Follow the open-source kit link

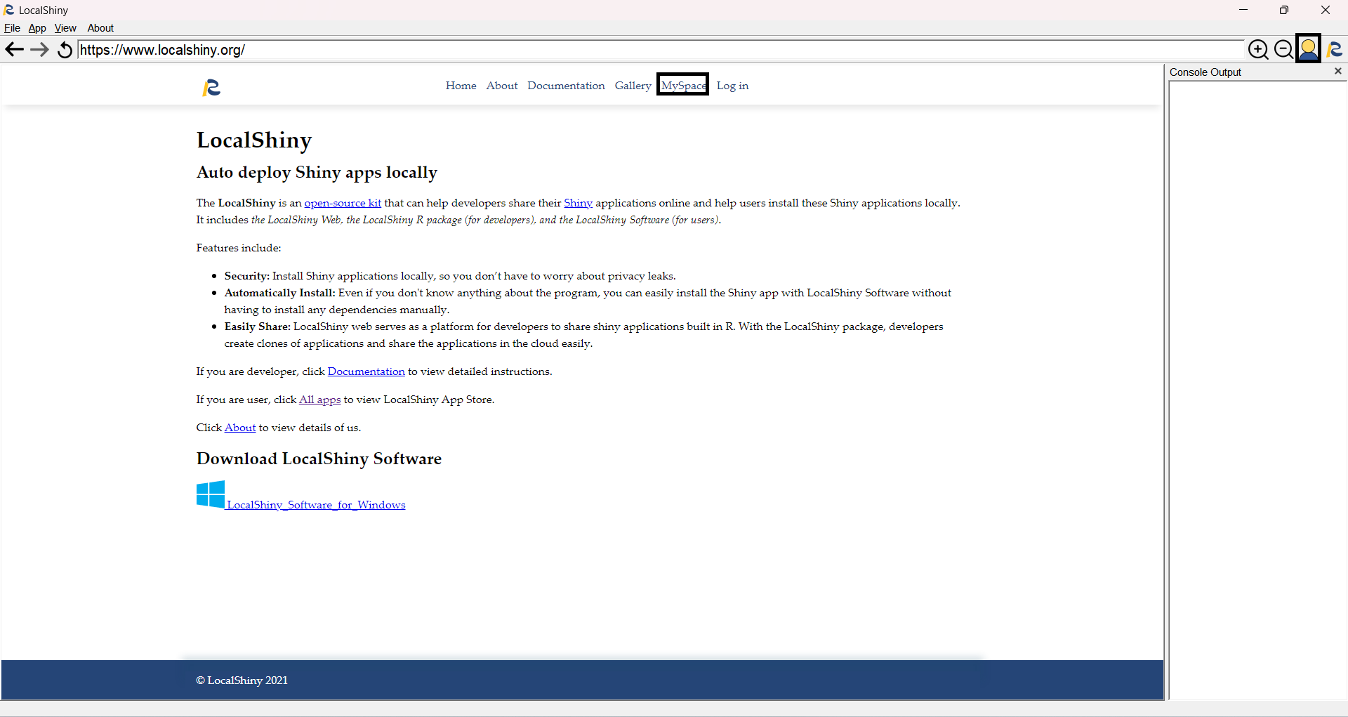[343, 203]
